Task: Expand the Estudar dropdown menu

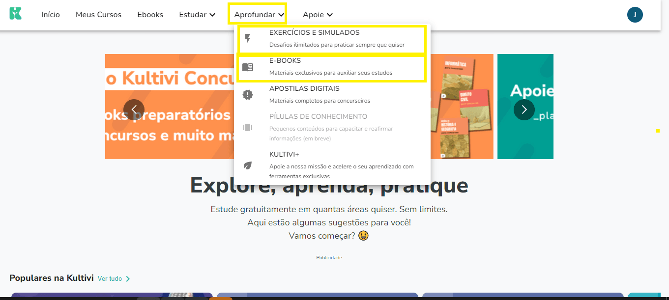Action: click(197, 15)
